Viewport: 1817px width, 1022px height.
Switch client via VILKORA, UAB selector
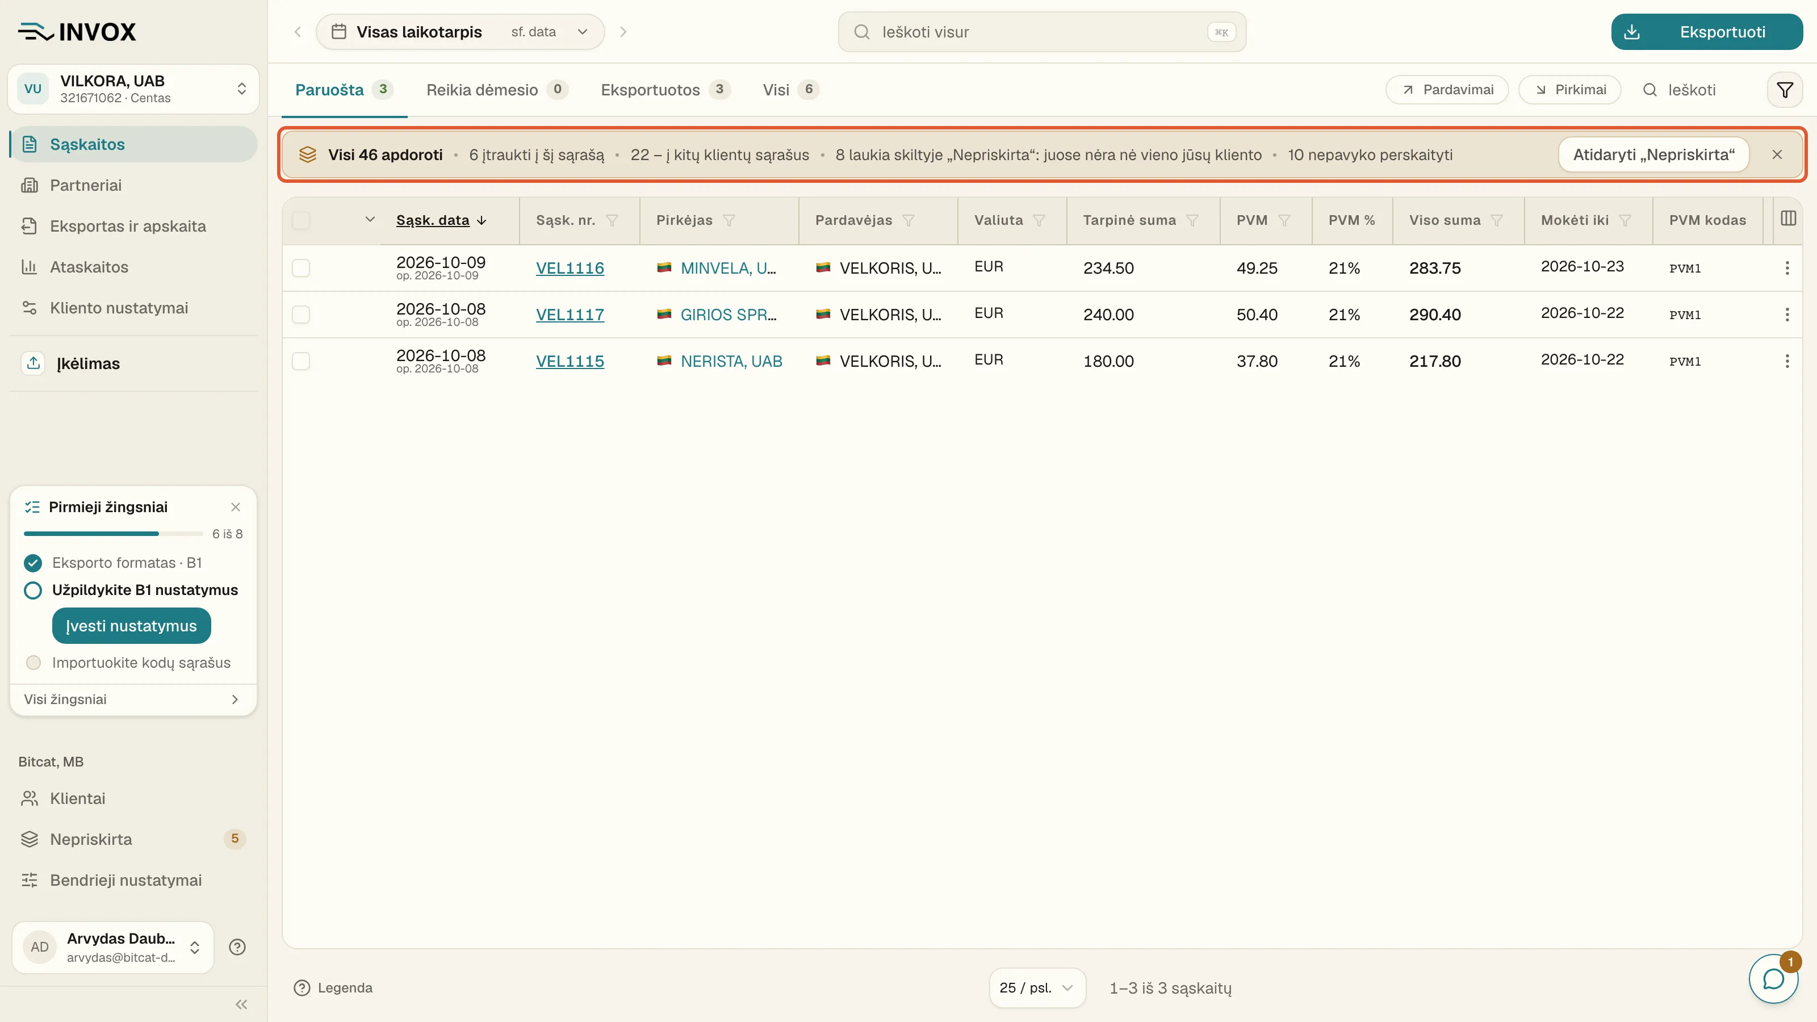[133, 89]
